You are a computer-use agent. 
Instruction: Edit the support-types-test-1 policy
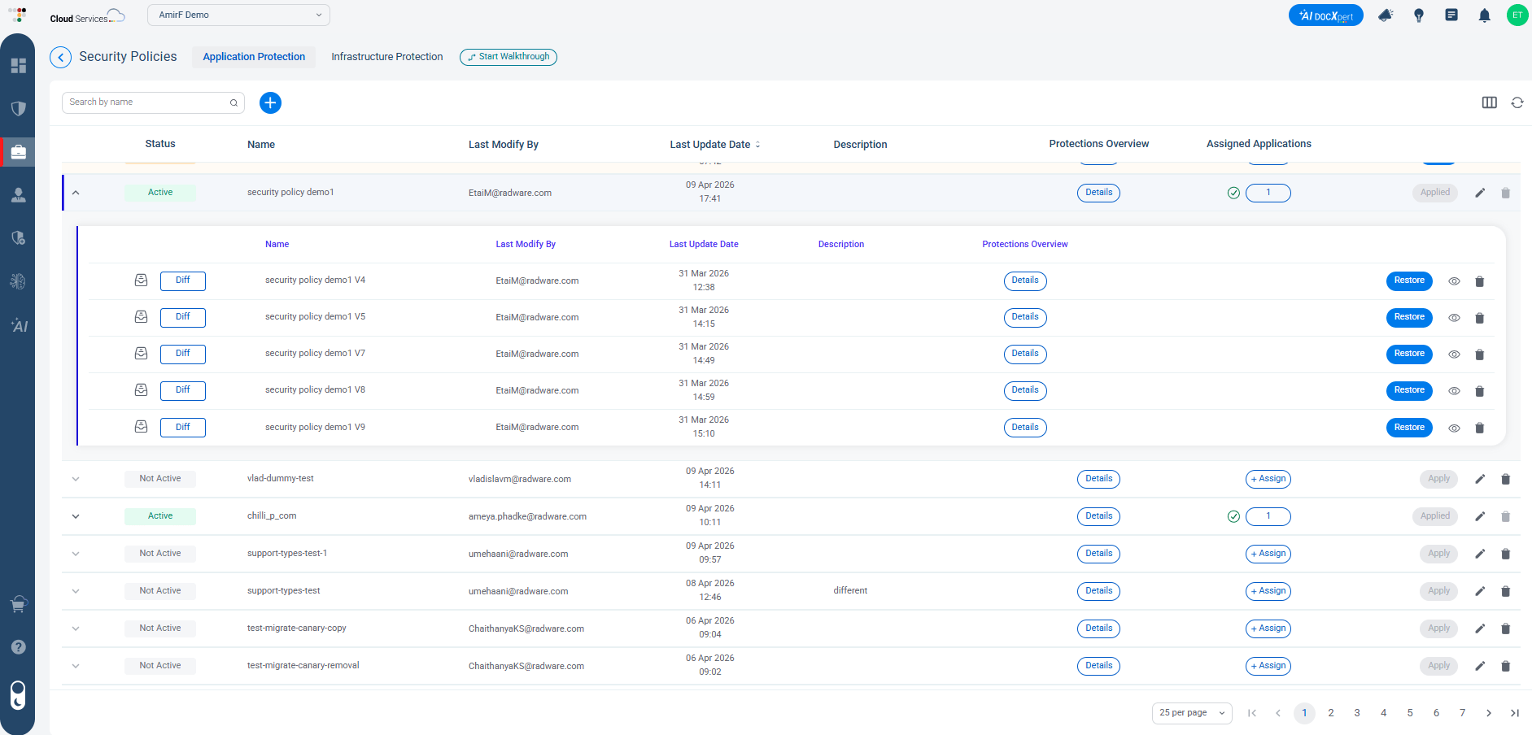pos(1479,554)
